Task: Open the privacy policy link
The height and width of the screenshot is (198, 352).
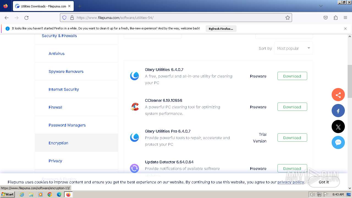Action: pyautogui.click(x=291, y=182)
